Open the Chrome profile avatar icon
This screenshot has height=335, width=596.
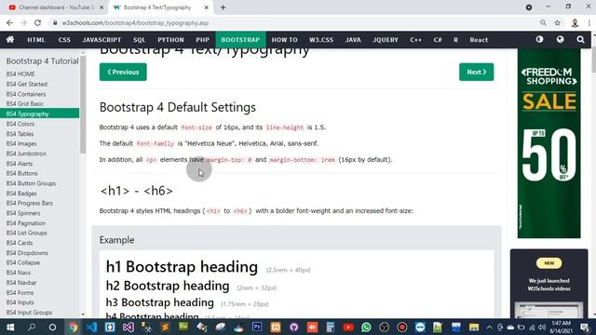point(575,22)
